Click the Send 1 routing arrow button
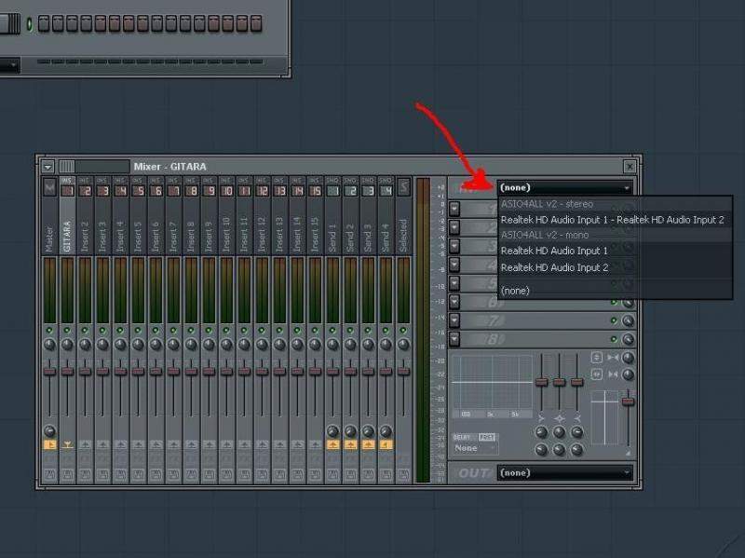The height and width of the screenshot is (558, 745). tap(333, 445)
